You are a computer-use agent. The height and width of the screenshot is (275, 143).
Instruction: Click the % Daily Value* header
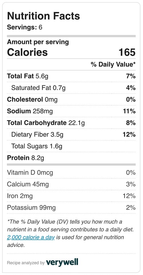tap(113, 64)
